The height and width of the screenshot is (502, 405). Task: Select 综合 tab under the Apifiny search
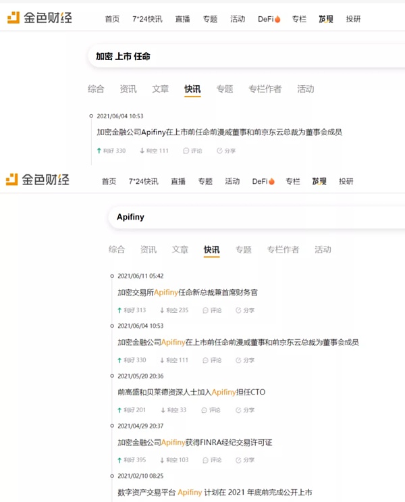point(117,249)
